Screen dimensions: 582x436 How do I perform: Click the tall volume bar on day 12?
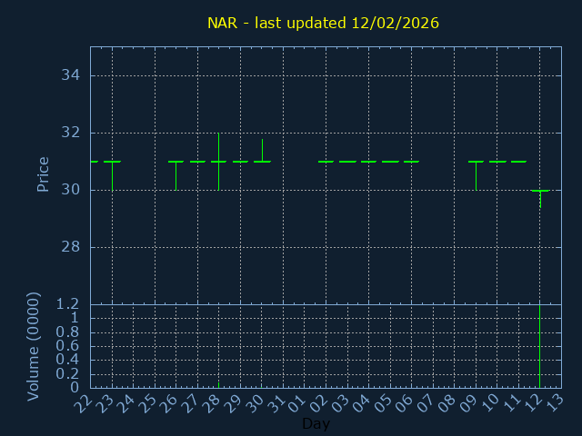[540, 346]
